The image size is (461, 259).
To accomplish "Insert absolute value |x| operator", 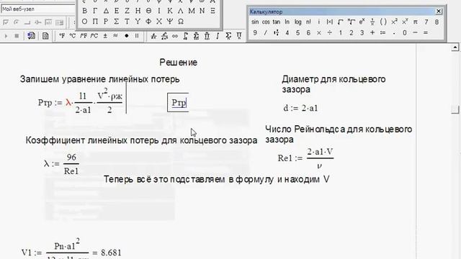I will click(330, 22).
